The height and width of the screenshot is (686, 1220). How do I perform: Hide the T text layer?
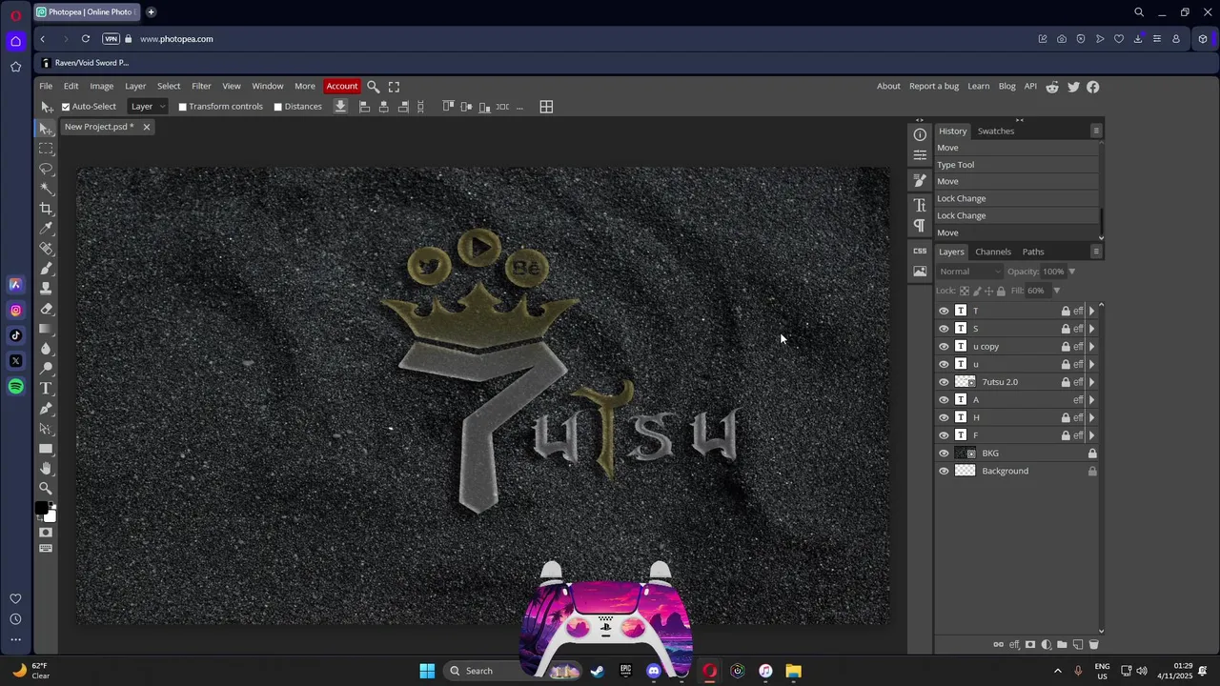[x=944, y=311]
